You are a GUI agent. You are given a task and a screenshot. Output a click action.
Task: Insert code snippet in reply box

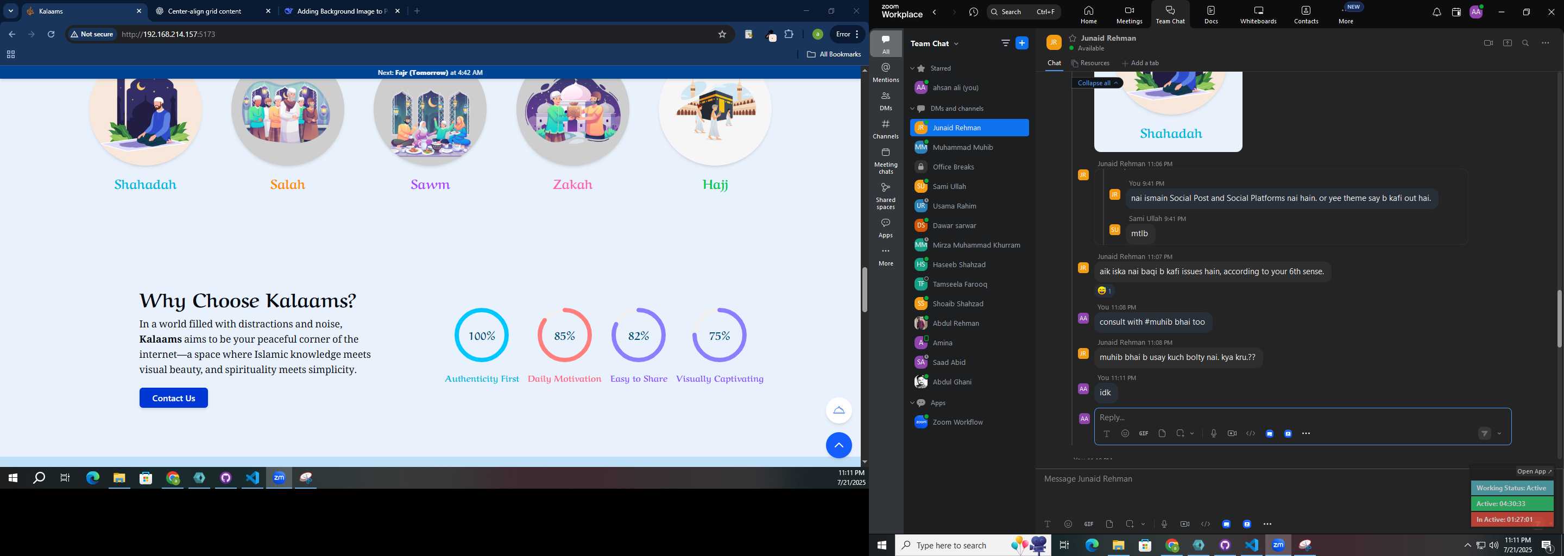coord(1251,433)
